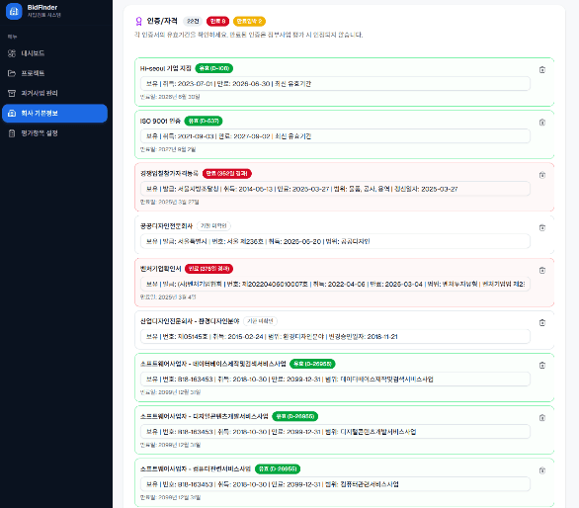The width and height of the screenshot is (579, 508).
Task: Delete the 벤처기업확인서 entry
Action: coord(542,271)
